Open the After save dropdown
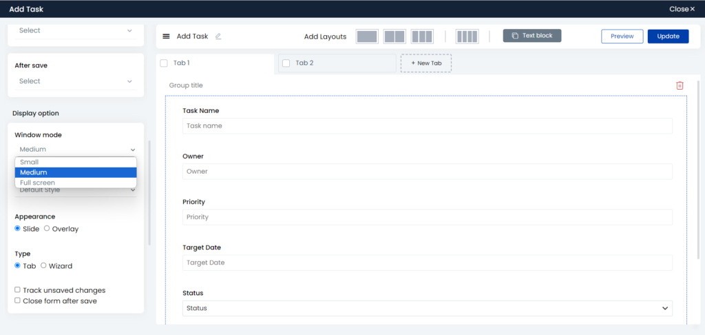Screen dimensions: 705x335 tap(75, 81)
